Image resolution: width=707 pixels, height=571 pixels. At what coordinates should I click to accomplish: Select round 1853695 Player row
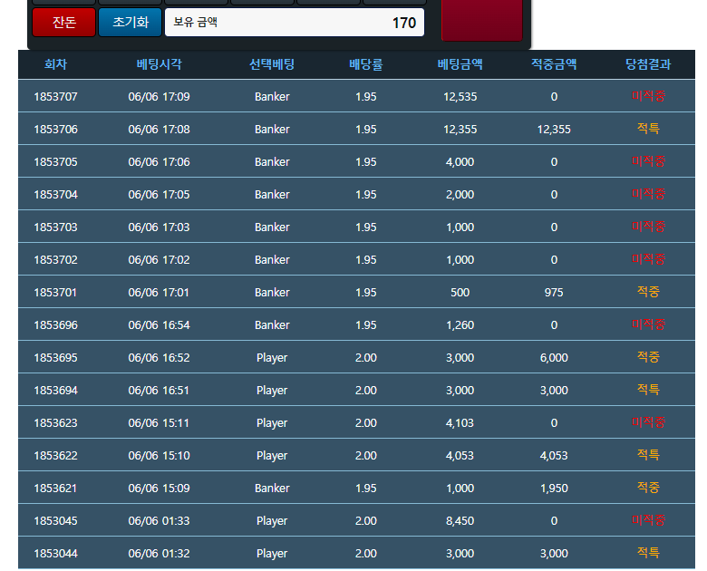(x=356, y=357)
